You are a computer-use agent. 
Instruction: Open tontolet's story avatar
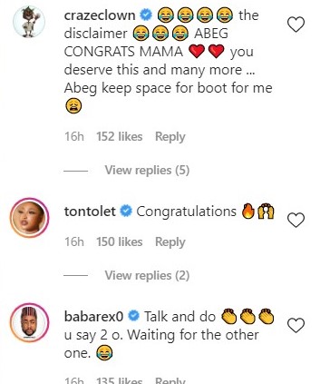click(29, 217)
